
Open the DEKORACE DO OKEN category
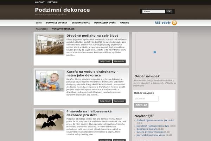click(57, 23)
